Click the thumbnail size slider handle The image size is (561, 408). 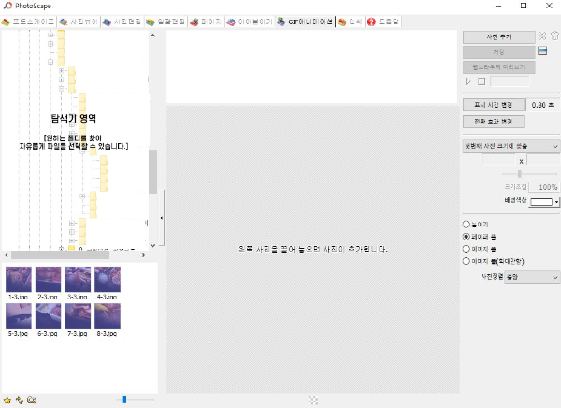pos(124,400)
